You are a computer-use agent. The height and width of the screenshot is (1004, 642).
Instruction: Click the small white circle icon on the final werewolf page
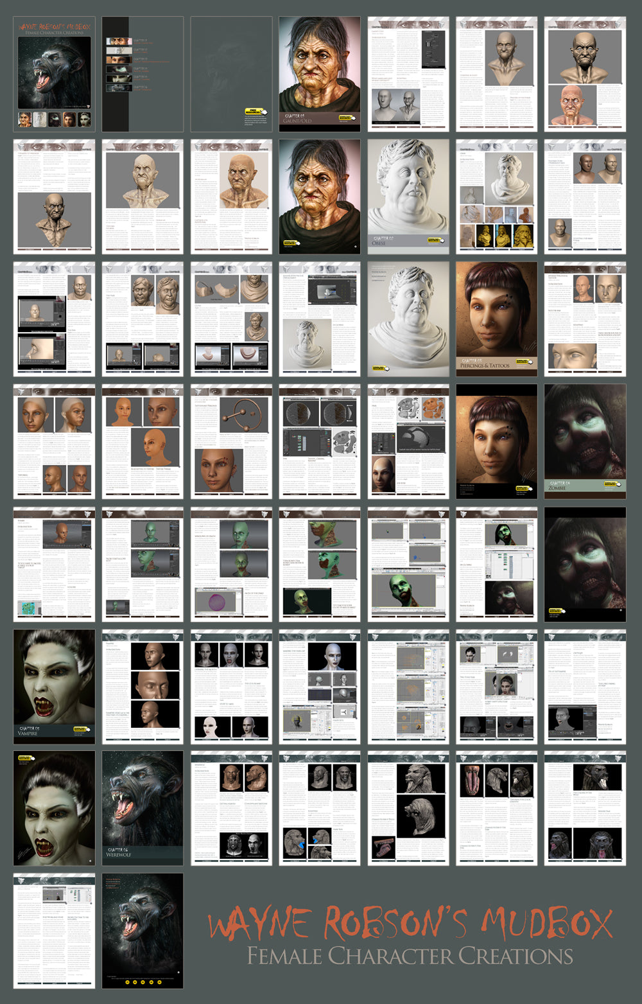pyautogui.click(x=178, y=973)
